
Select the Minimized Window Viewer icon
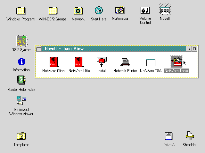pos(21,100)
